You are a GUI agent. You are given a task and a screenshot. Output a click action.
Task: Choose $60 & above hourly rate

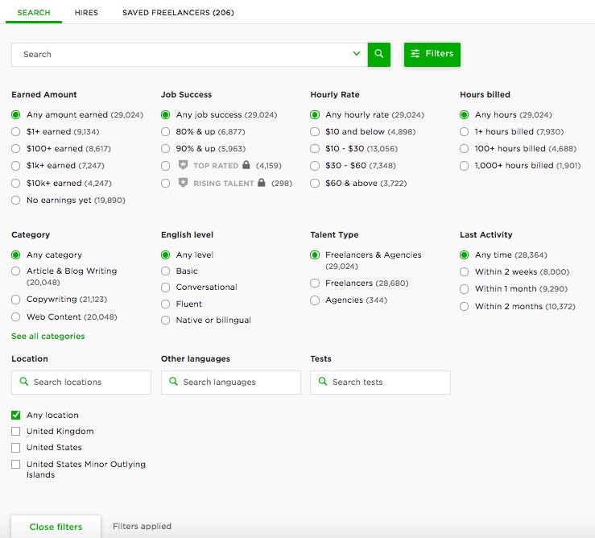[x=315, y=183]
